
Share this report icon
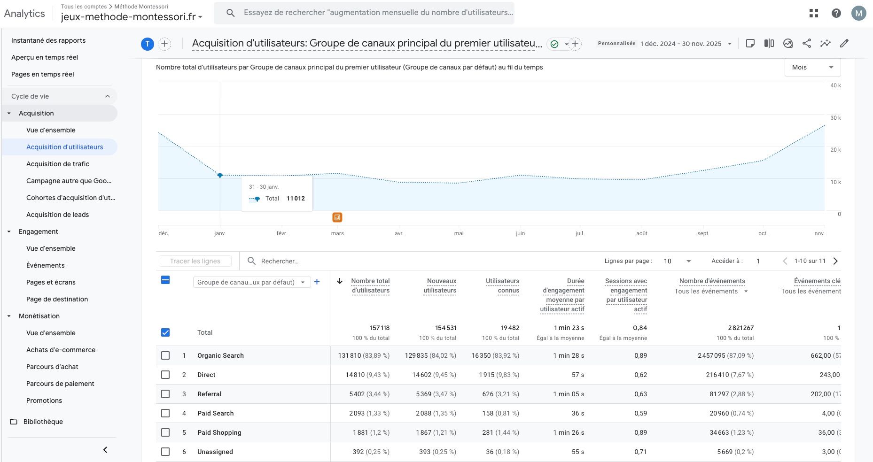coord(807,43)
